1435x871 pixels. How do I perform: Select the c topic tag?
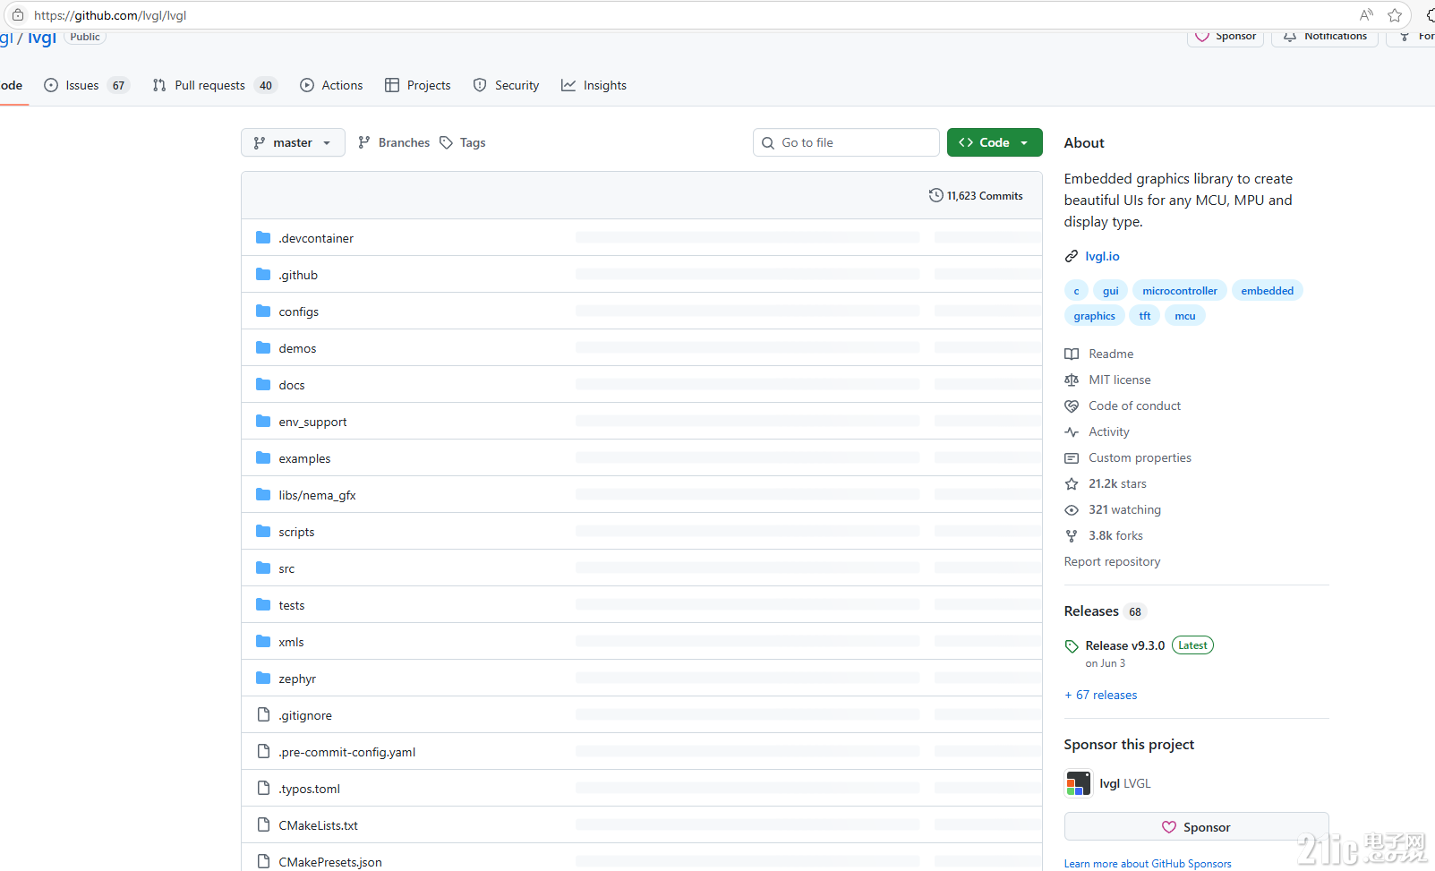click(x=1076, y=290)
